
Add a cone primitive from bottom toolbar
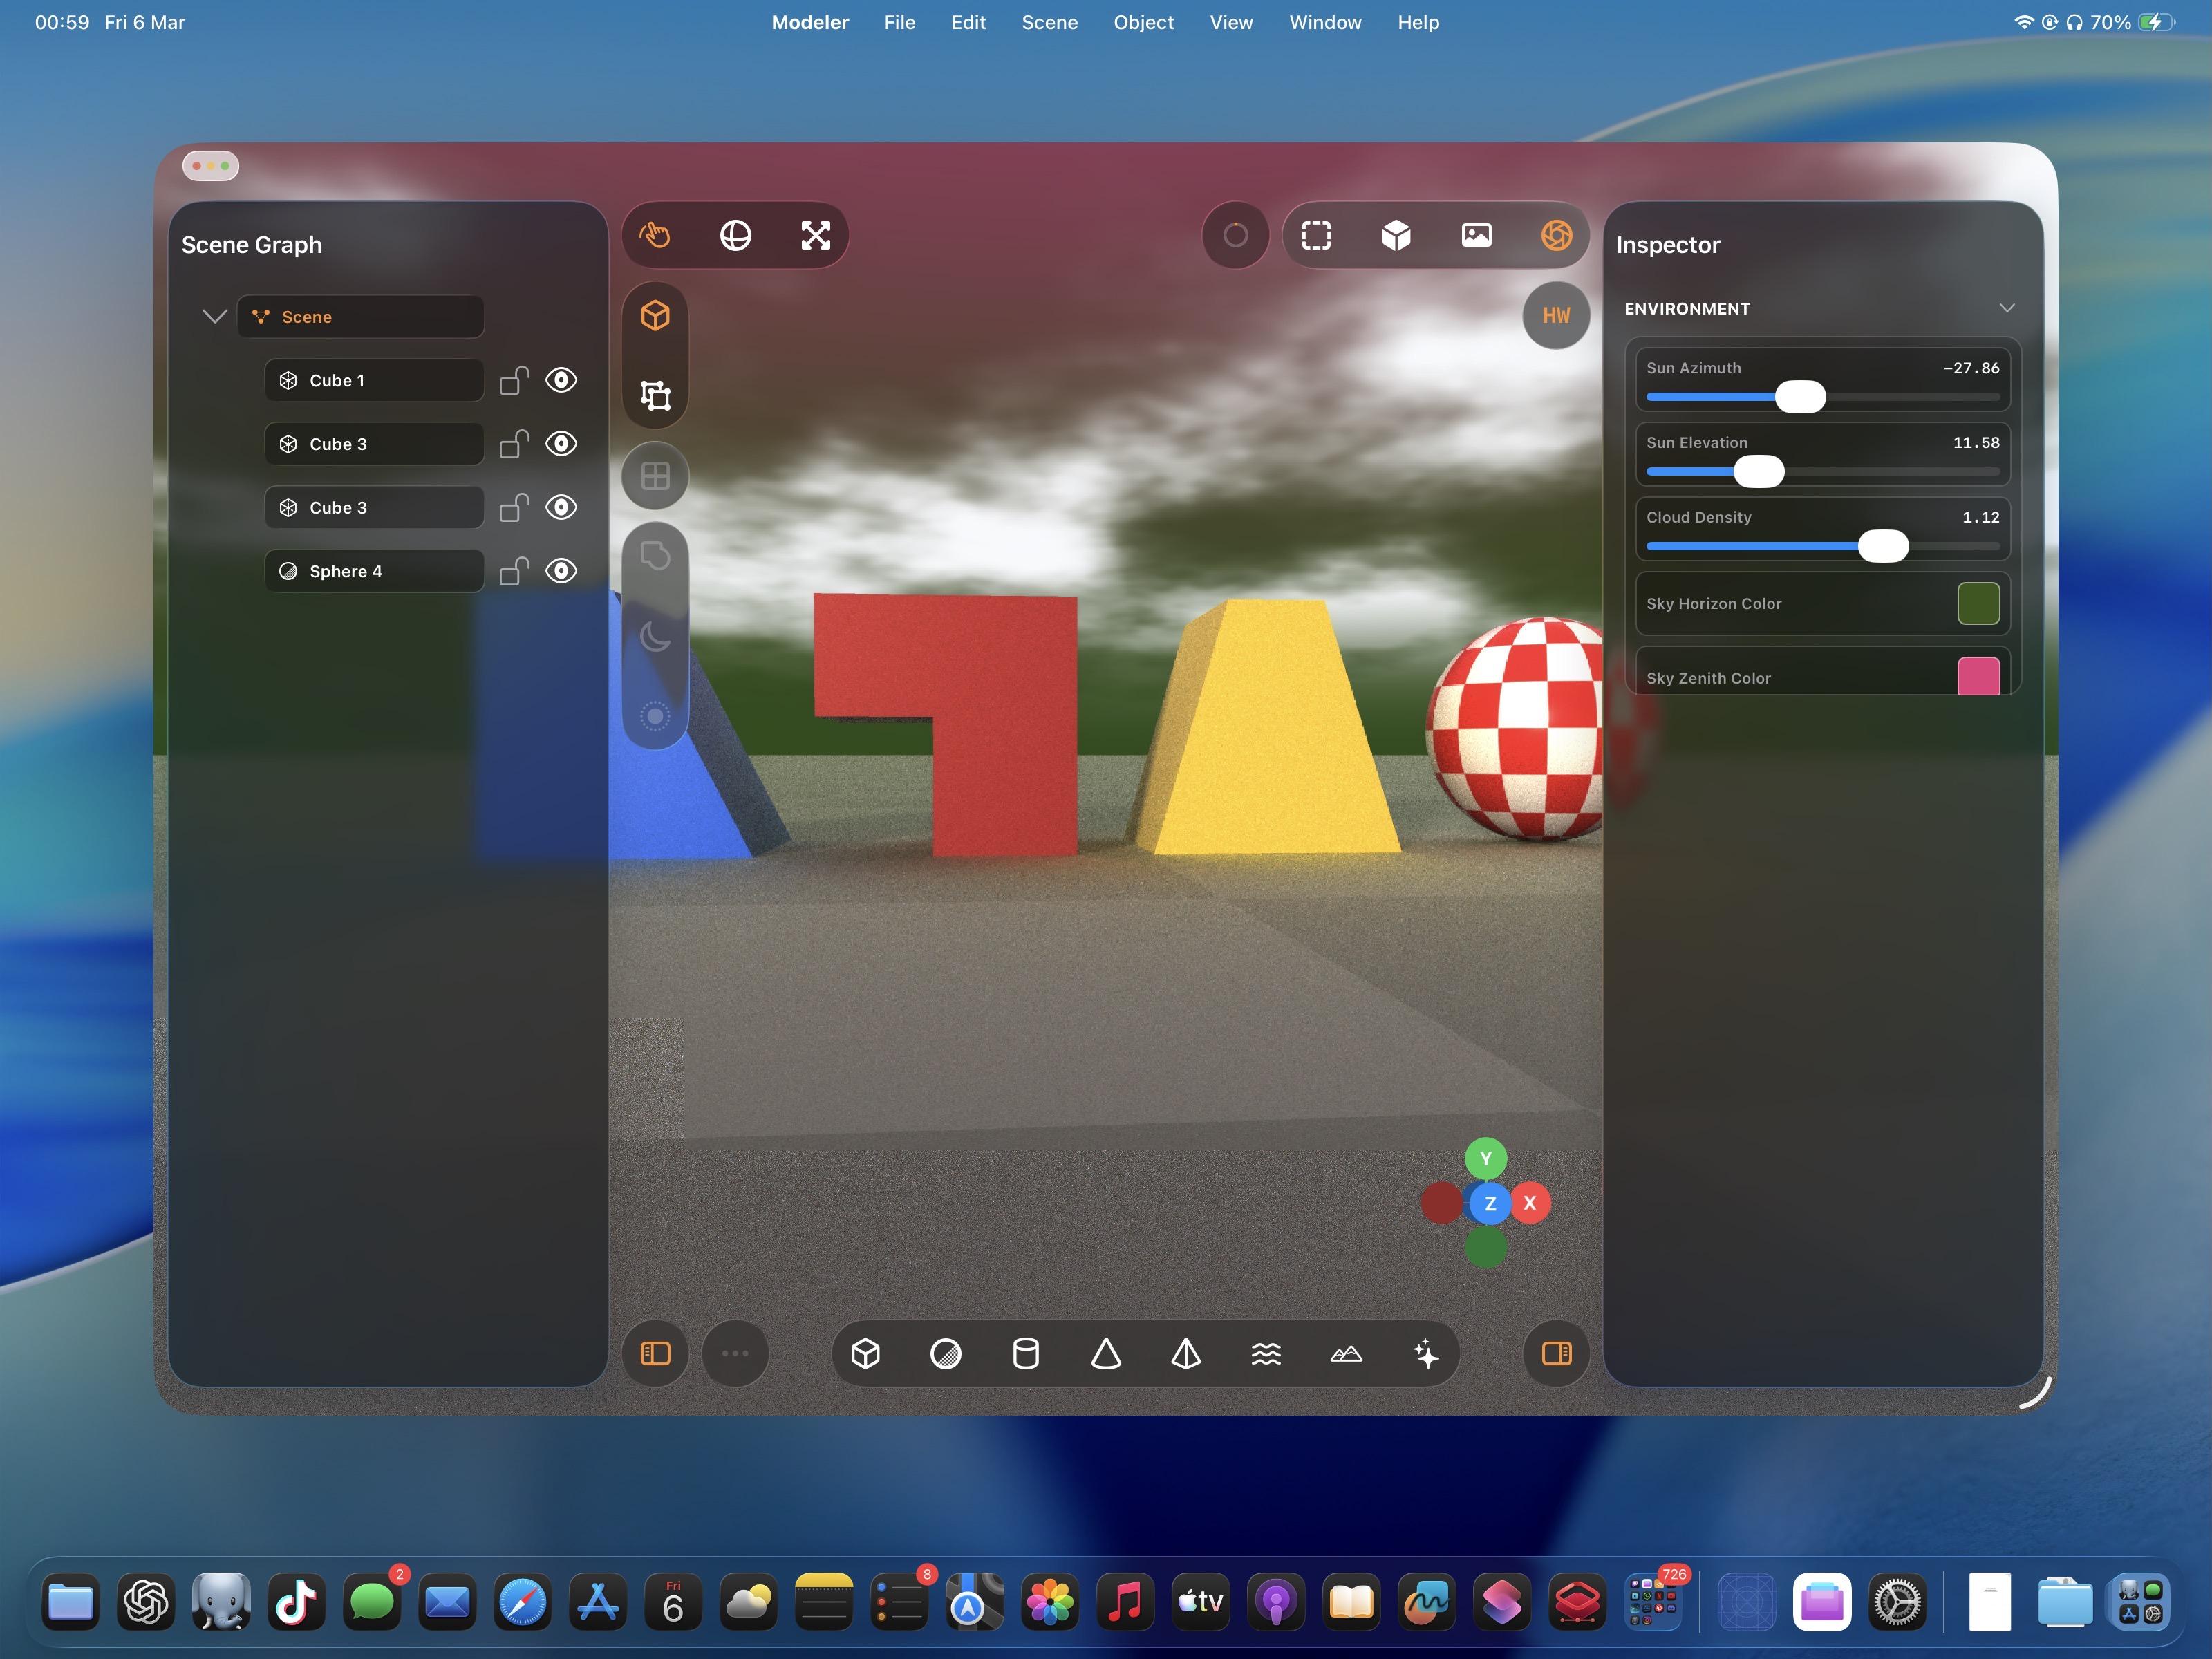click(1106, 1354)
